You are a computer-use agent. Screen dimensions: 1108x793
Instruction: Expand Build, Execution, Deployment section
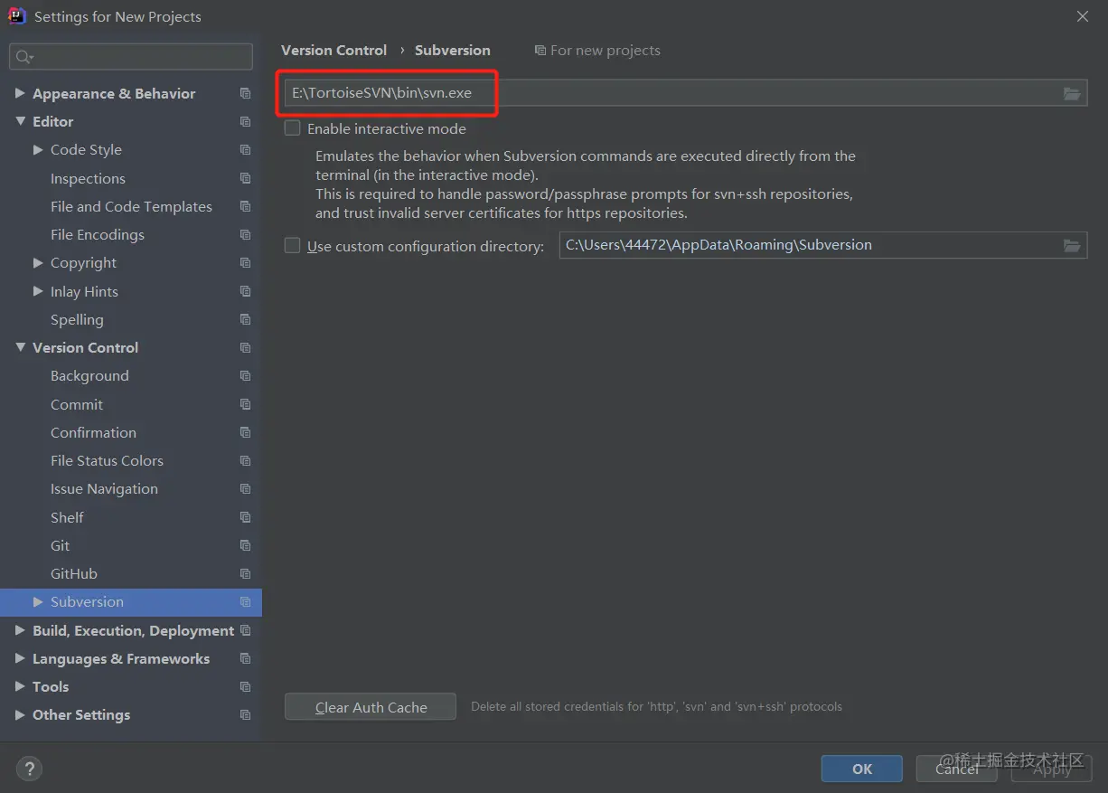pyautogui.click(x=20, y=630)
